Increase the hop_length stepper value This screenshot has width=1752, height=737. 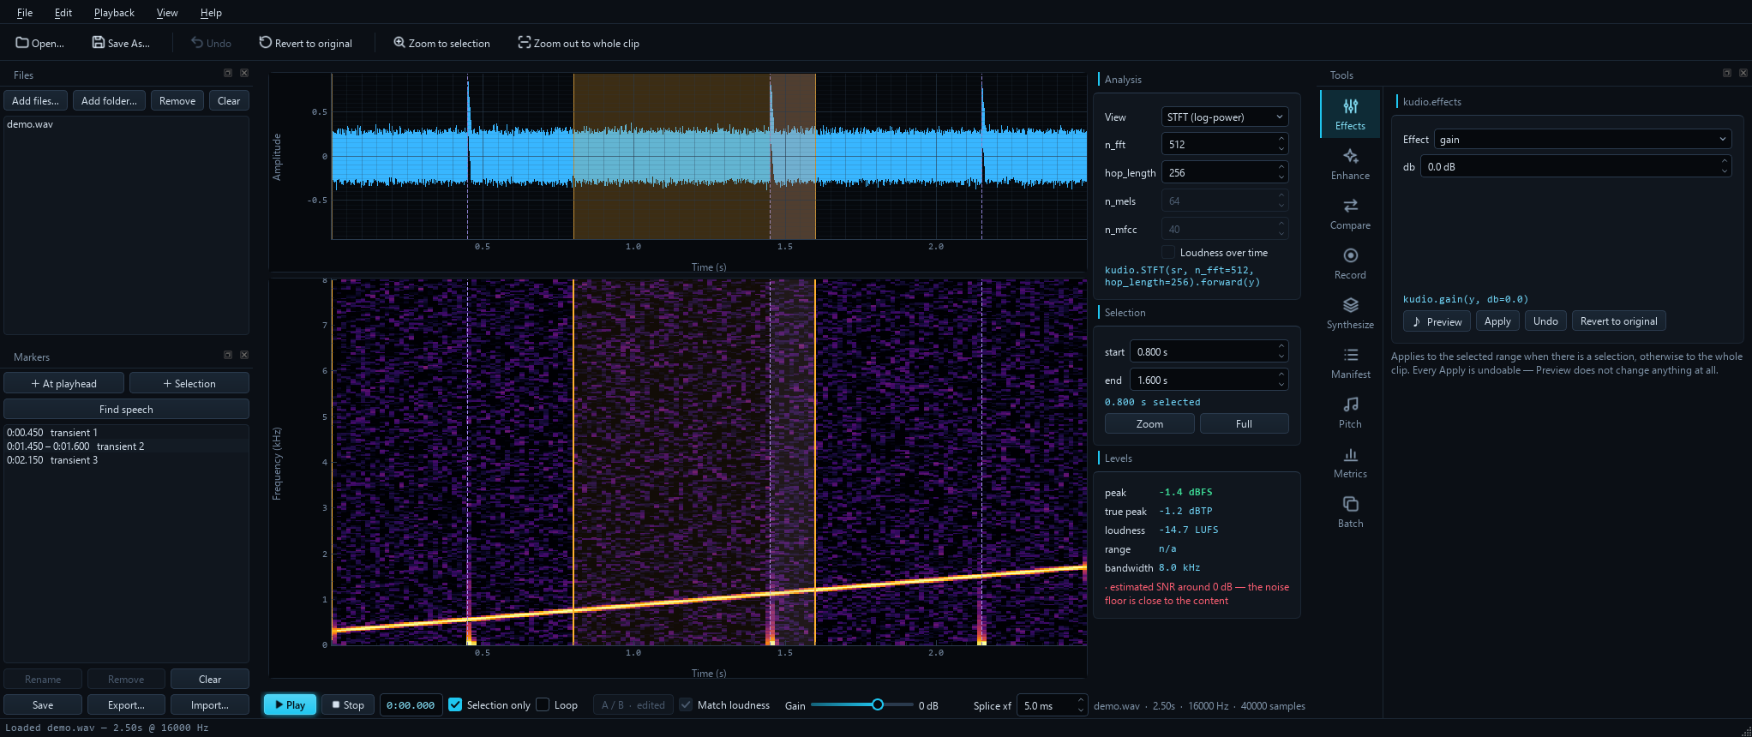pos(1281,168)
